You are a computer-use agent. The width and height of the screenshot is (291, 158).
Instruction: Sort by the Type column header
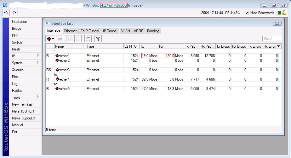105,46
